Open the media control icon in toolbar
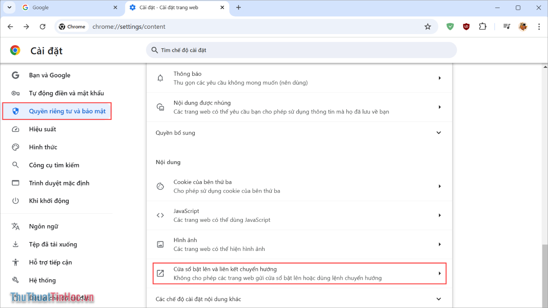Image resolution: width=548 pixels, height=308 pixels. tap(507, 27)
